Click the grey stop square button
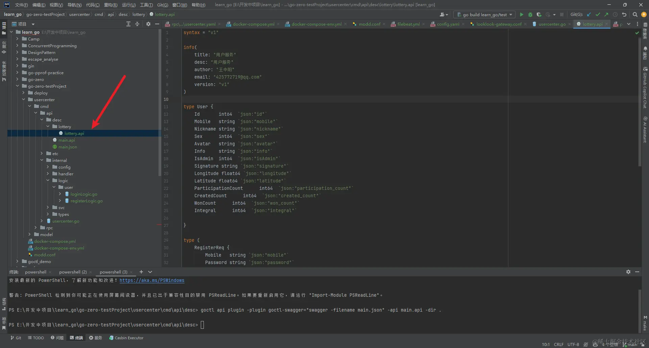Image resolution: width=649 pixels, height=348 pixels. coord(562,14)
